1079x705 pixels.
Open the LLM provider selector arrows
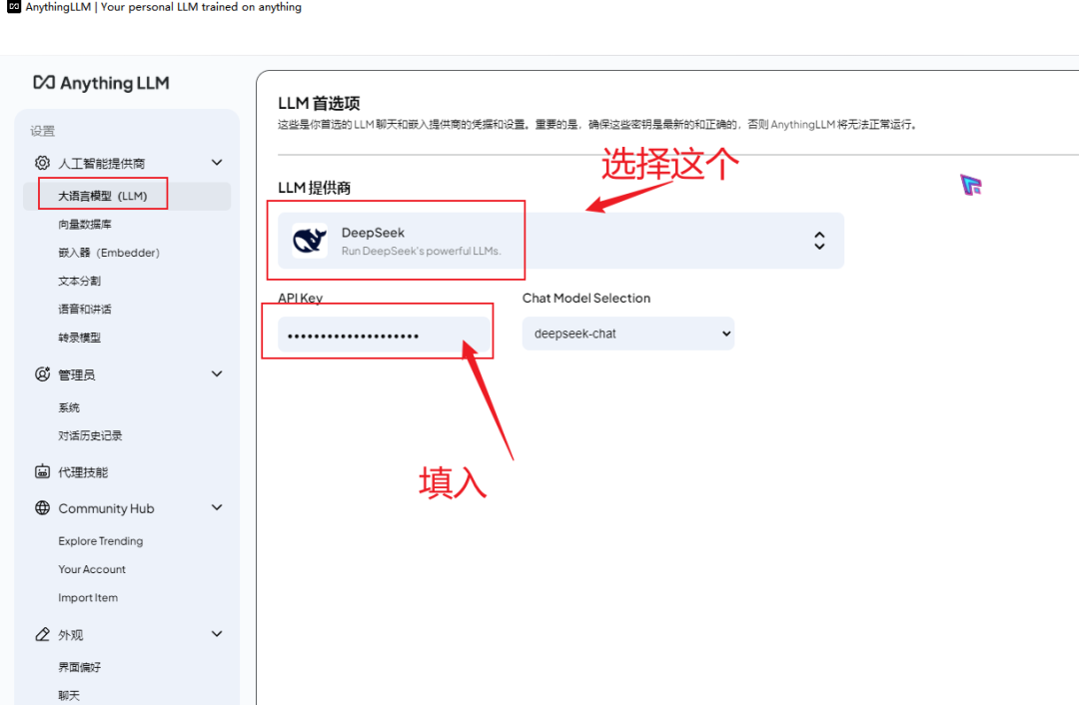coord(819,241)
